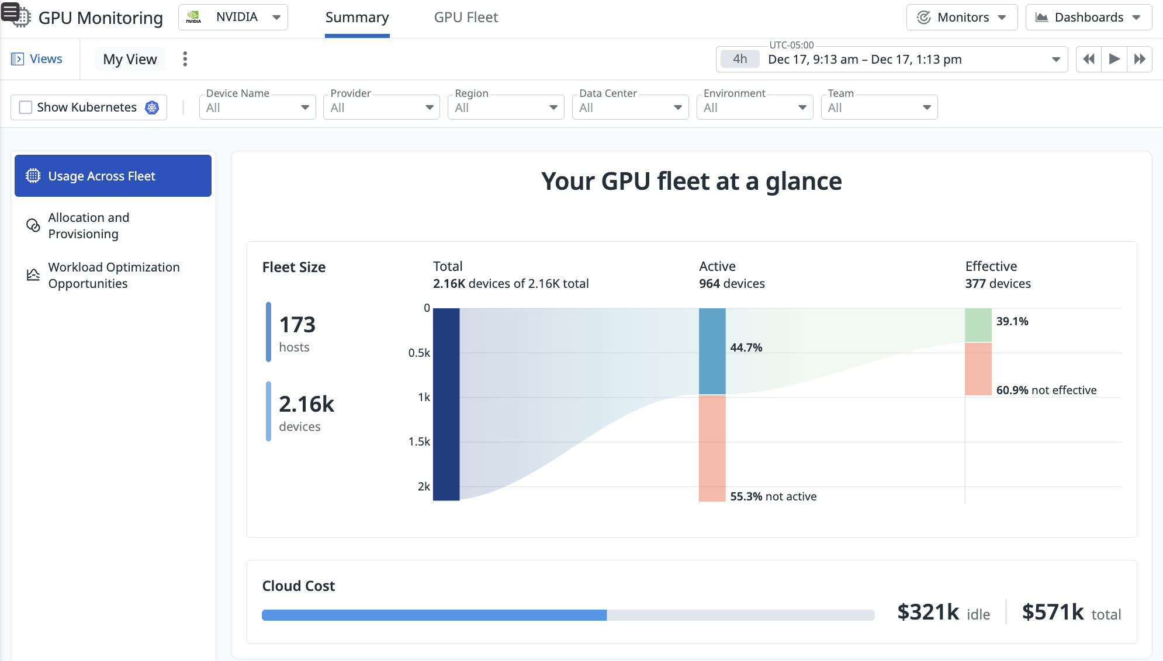
Task: Click the hamburger menu icon
Action: (11, 12)
